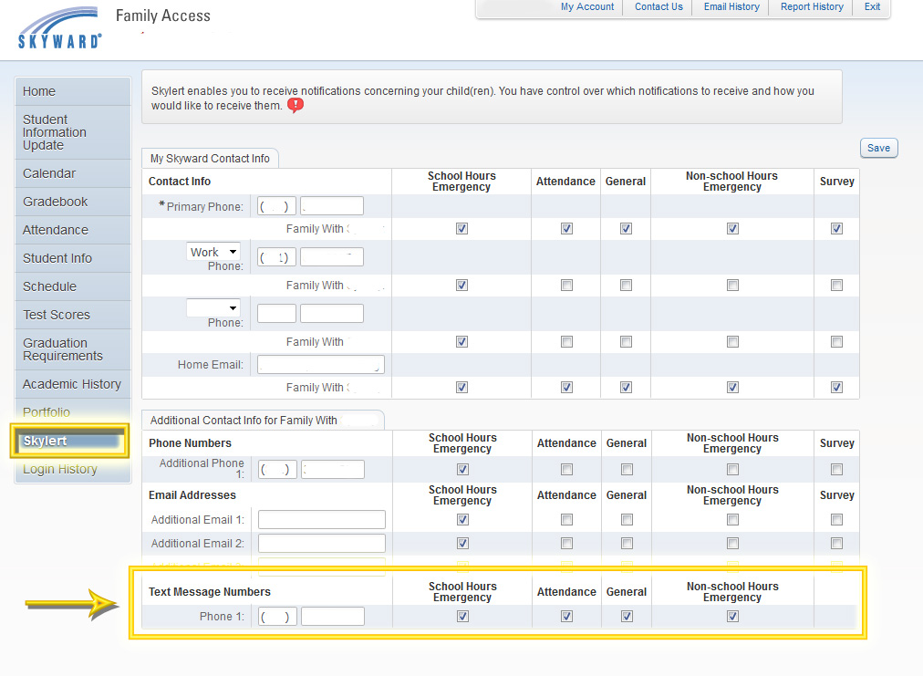Click the red alert bubble icon
This screenshot has width=923, height=676.
(296, 106)
